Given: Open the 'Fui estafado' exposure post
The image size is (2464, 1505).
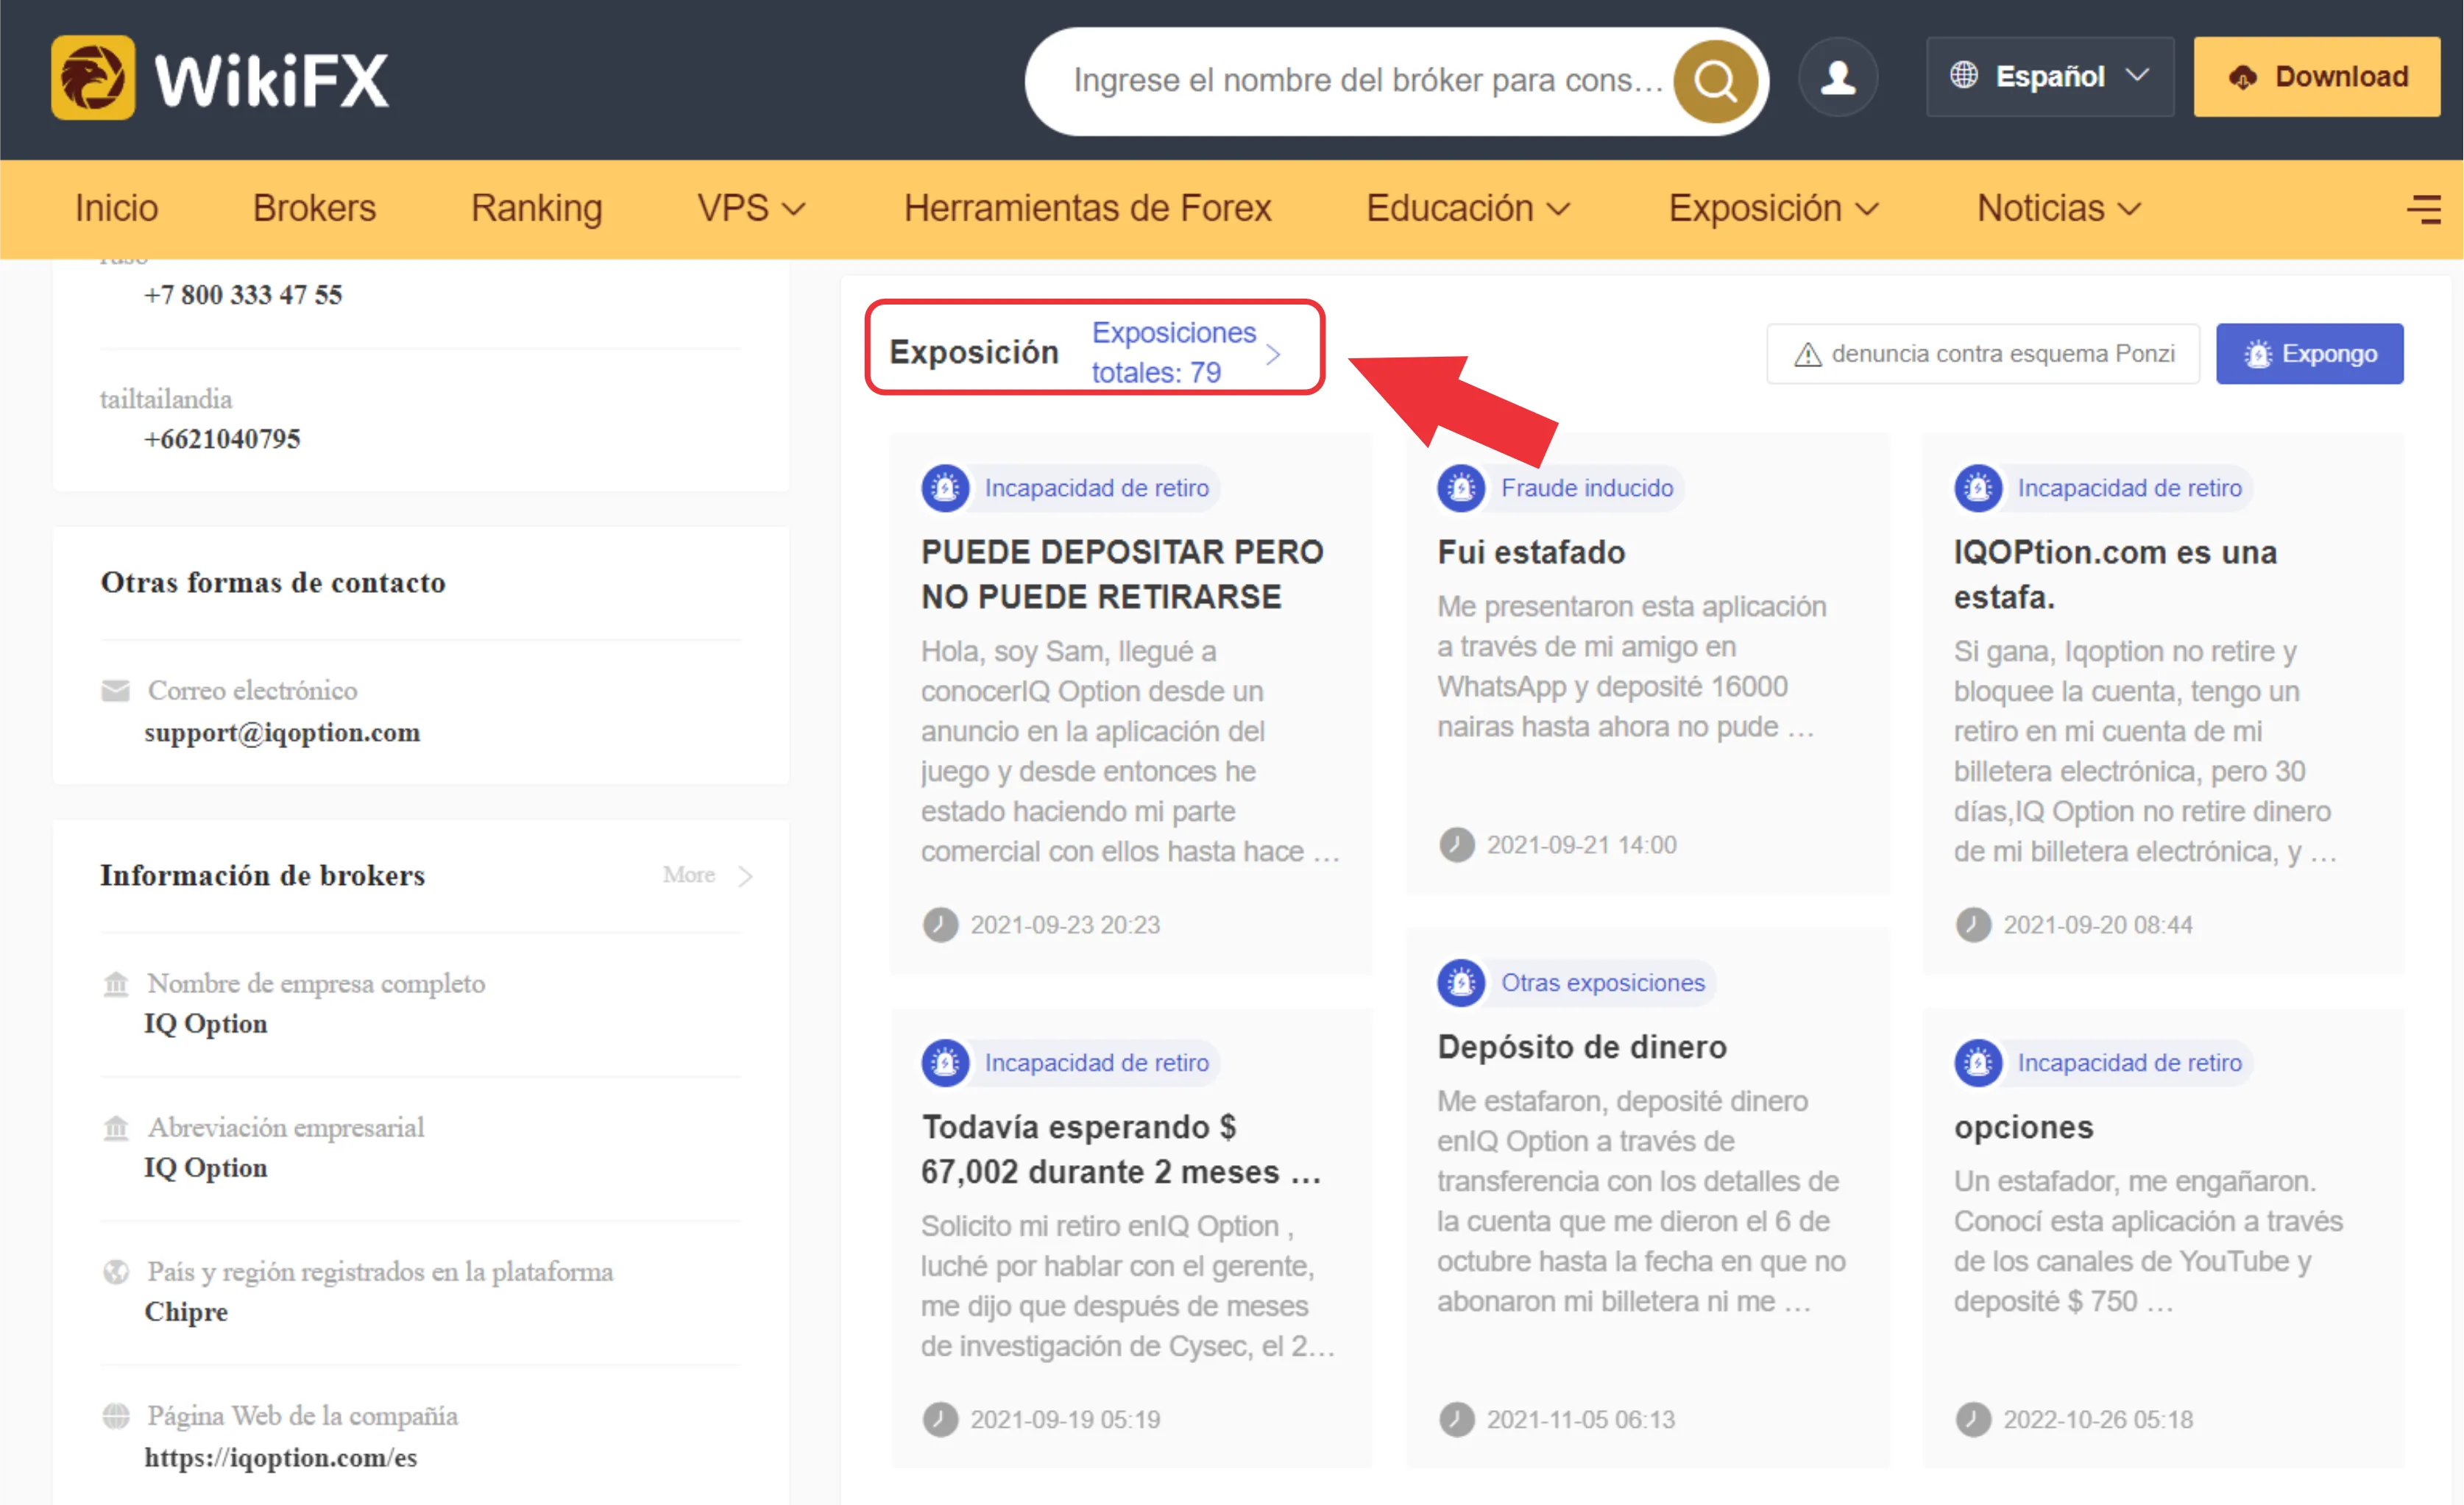Looking at the screenshot, I should 1531,552.
